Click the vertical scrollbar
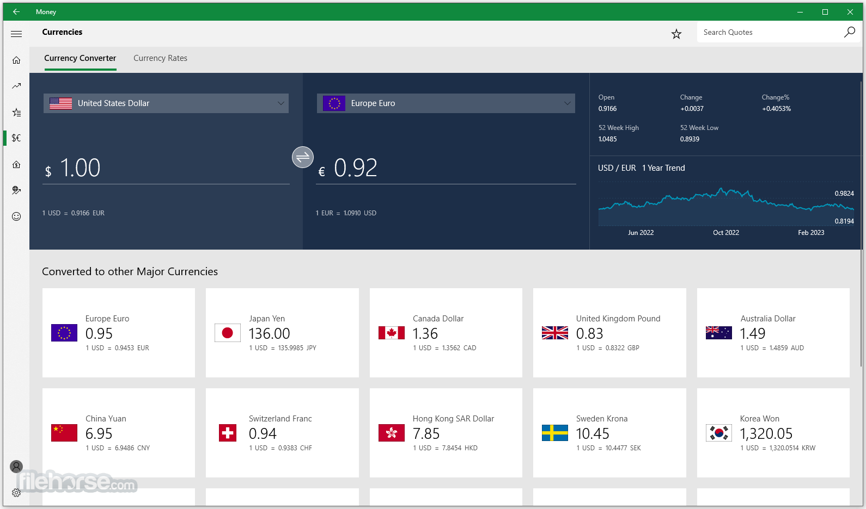The width and height of the screenshot is (866, 509). point(861,223)
